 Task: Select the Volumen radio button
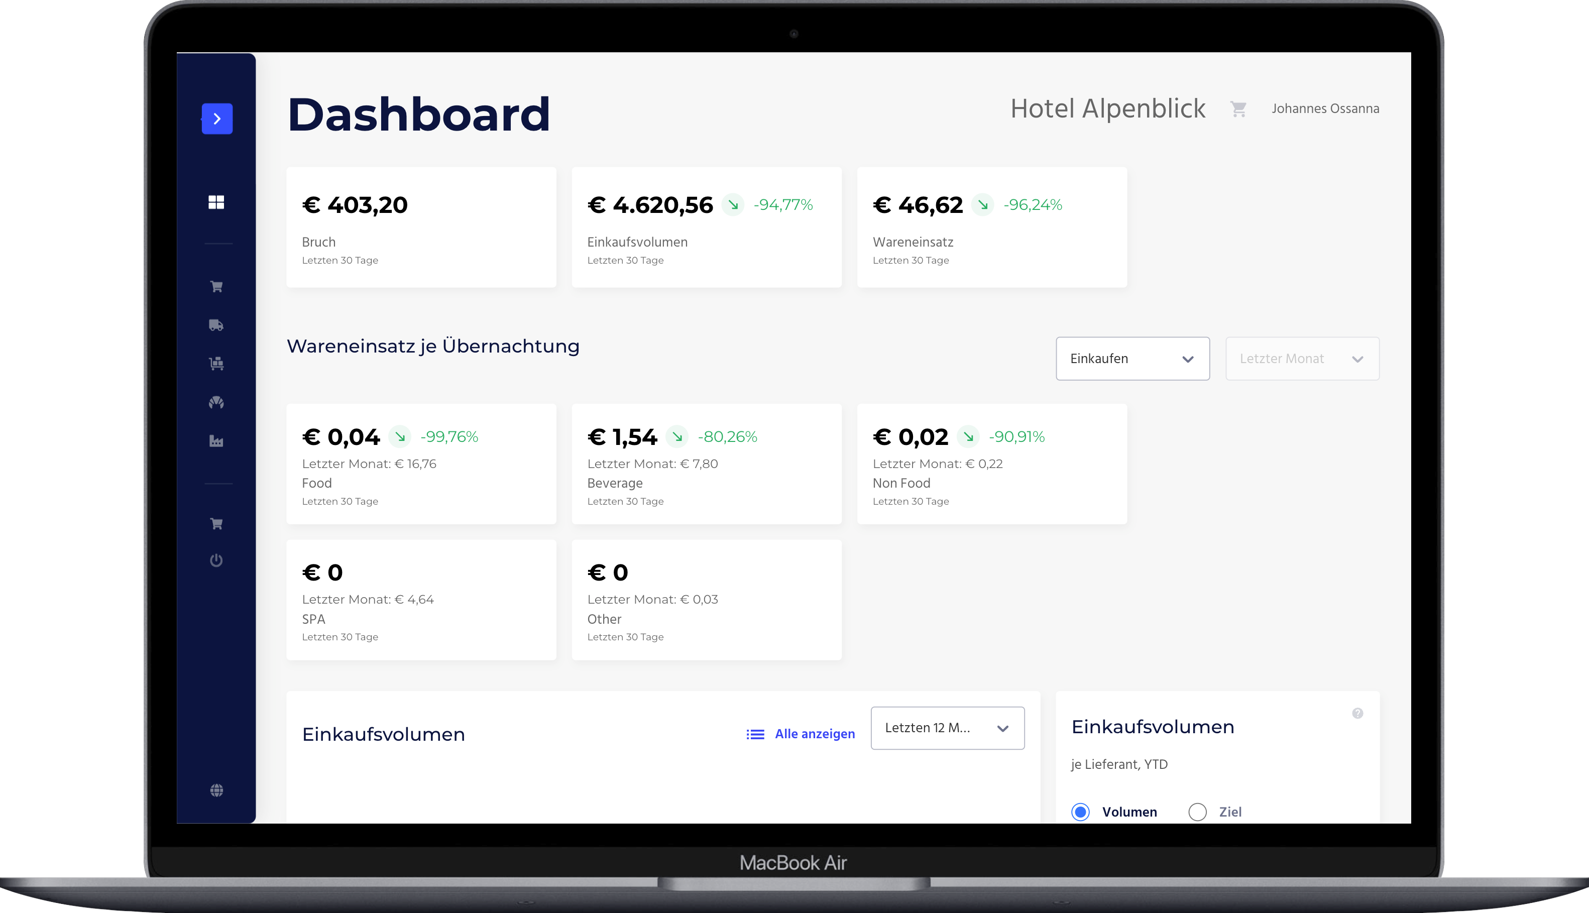(1080, 812)
